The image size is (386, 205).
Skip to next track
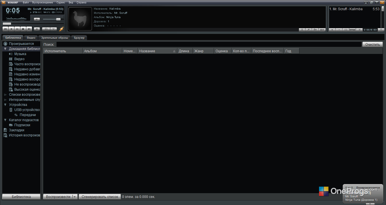click(x=29, y=29)
